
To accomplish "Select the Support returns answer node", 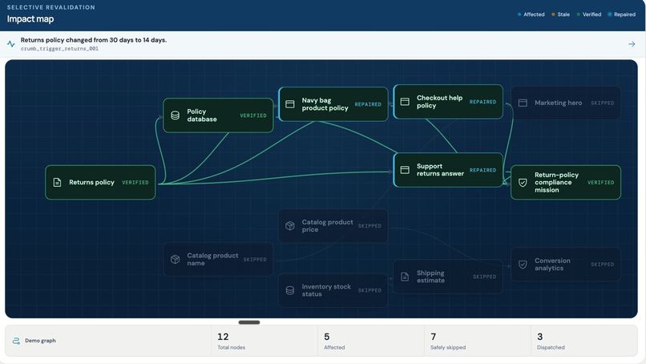I will coord(448,170).
